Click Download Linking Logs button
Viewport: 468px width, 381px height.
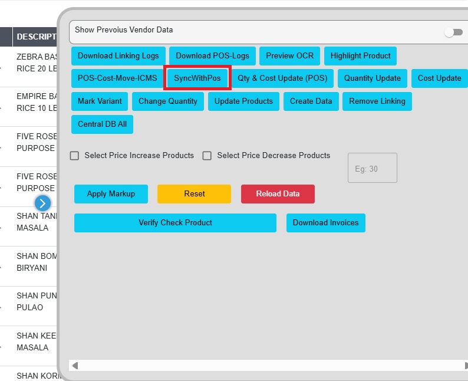coord(118,56)
